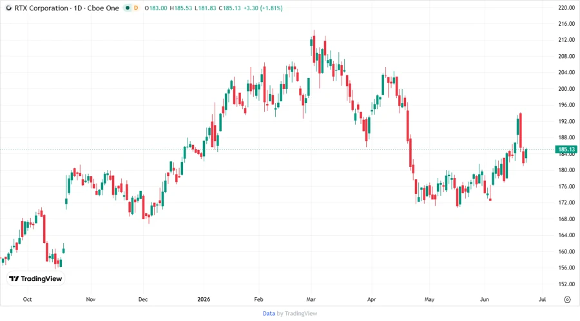Viewport: 580px width, 321px height.
Task: Click the Apr time axis label
Action: 371,299
